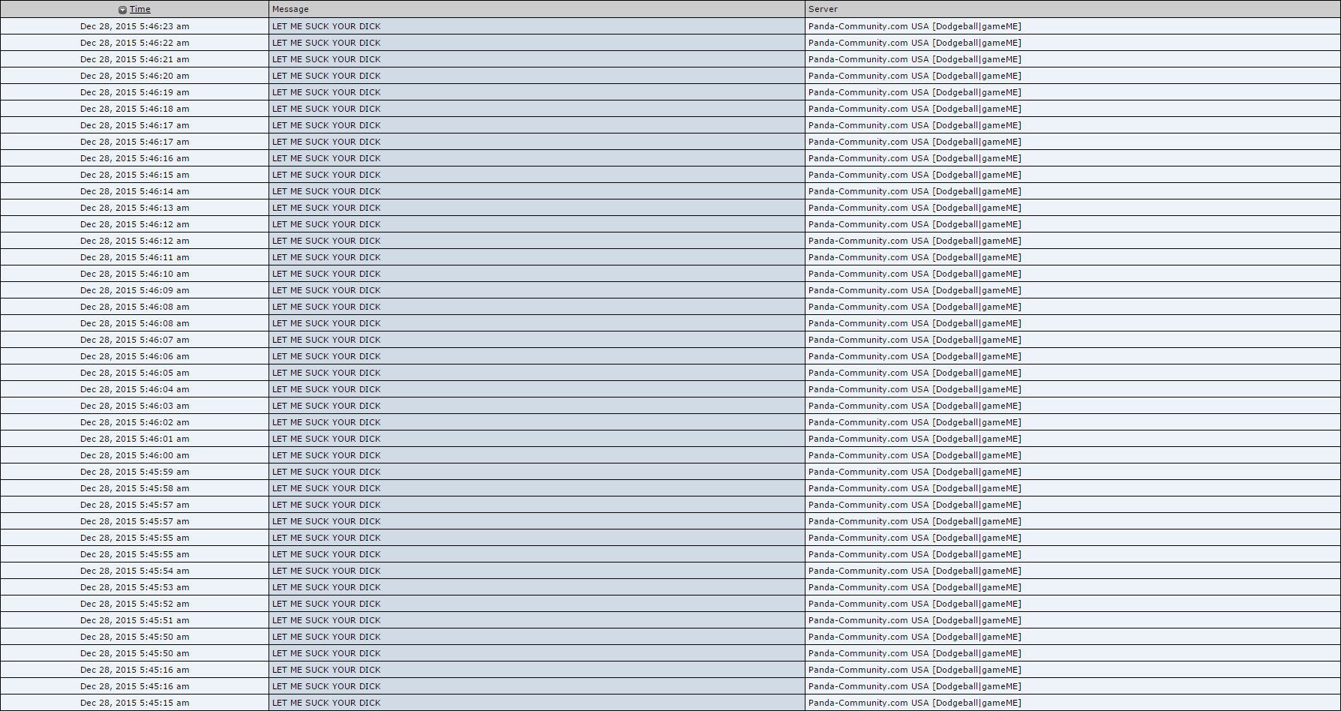Select the 5:45:15 am timestamp cell
This screenshot has height=711, width=1341.
pyautogui.click(x=135, y=703)
